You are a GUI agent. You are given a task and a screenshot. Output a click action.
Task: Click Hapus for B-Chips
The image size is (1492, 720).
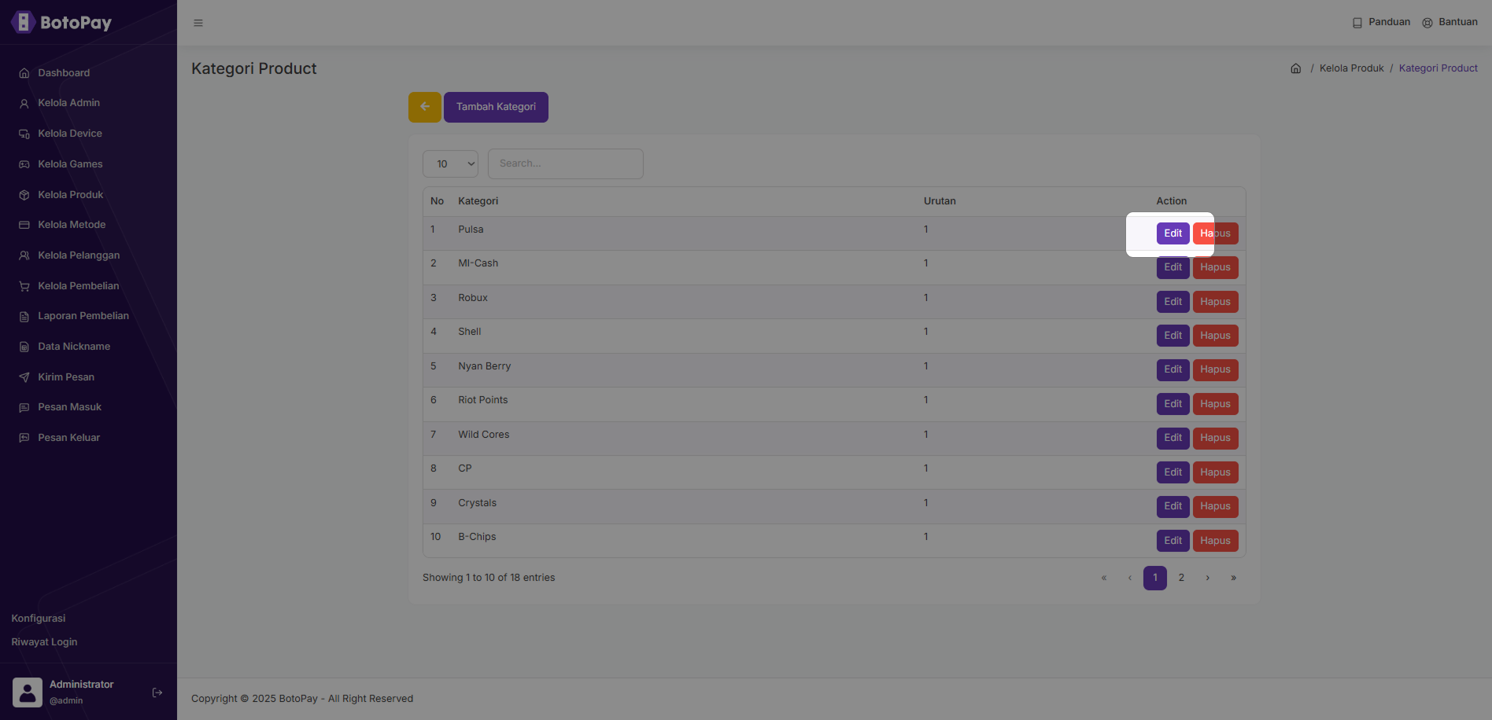point(1215,541)
